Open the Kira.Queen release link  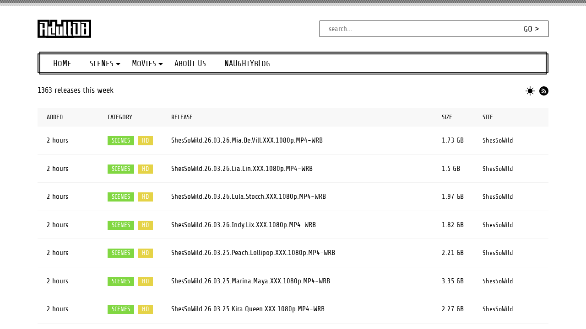[x=248, y=309]
